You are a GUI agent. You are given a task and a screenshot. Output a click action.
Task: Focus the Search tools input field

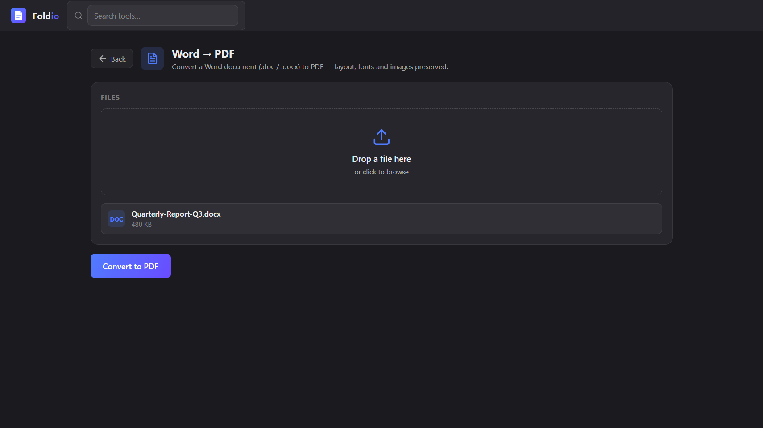[x=163, y=16]
